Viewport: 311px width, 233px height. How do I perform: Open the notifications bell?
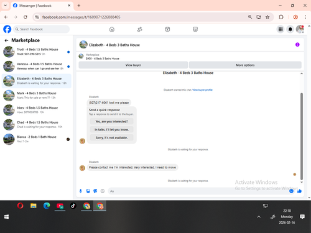click(290, 29)
